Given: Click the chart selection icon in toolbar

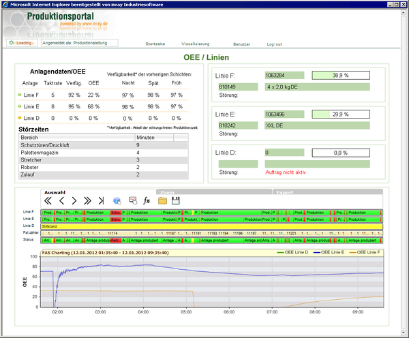Looking at the screenshot, I should click(133, 200).
